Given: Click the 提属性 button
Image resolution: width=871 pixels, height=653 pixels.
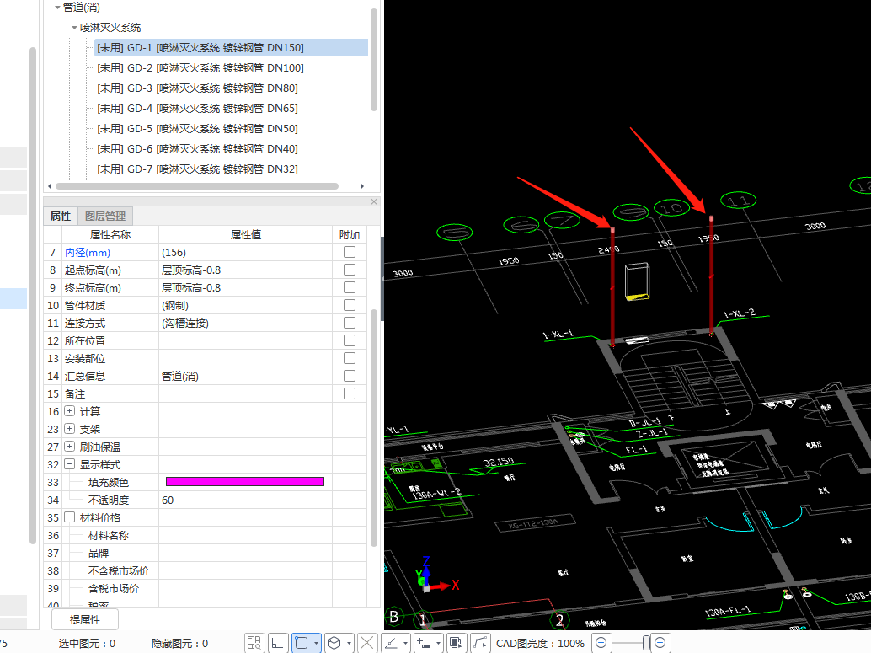Looking at the screenshot, I should click(x=85, y=619).
